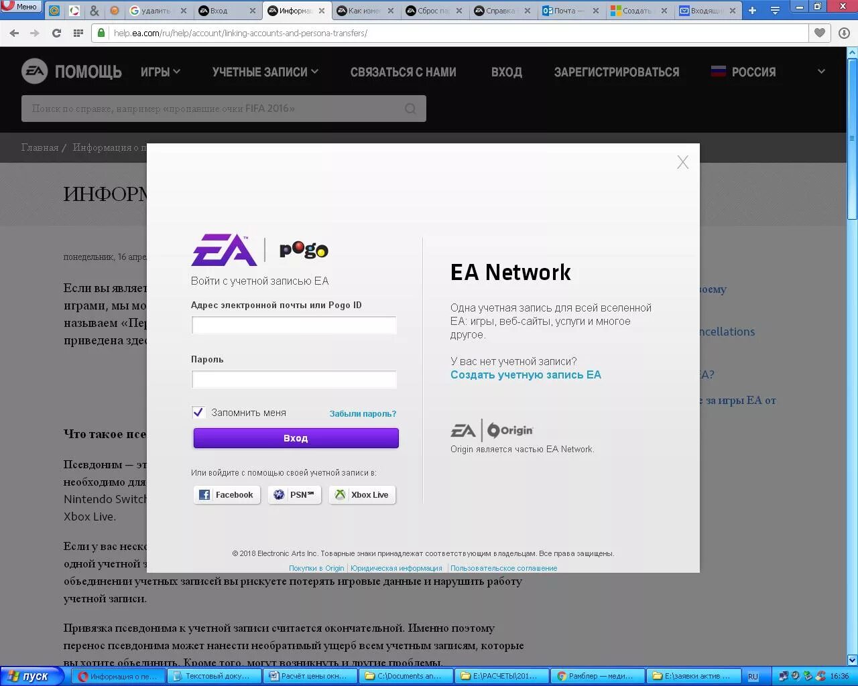Click the search magnifier icon
This screenshot has height=686, width=858.
point(410,109)
